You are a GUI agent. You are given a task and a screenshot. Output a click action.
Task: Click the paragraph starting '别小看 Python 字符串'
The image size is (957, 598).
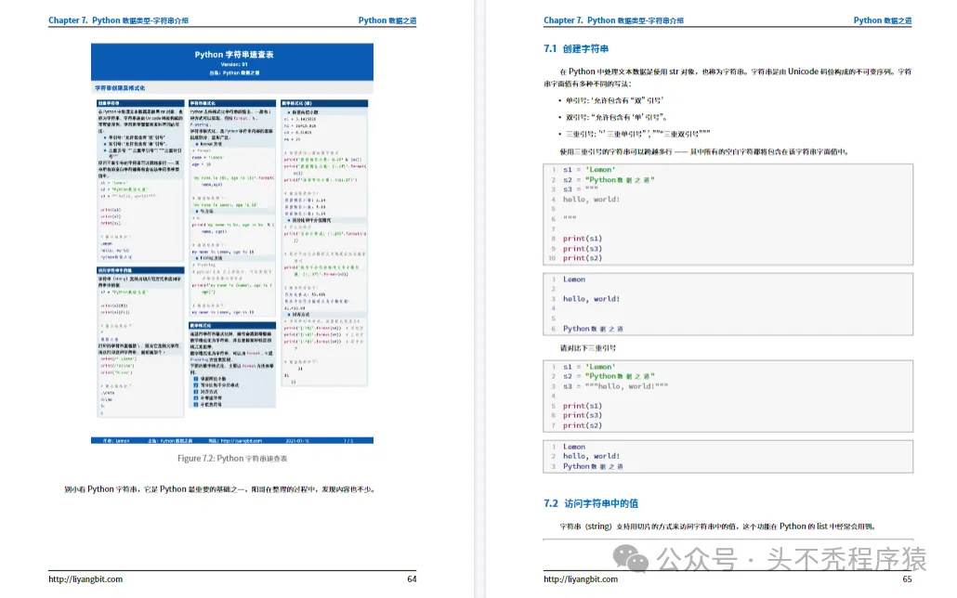[219, 489]
